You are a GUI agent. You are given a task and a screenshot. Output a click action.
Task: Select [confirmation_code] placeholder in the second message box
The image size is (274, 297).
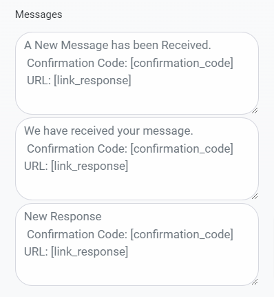coord(182,148)
